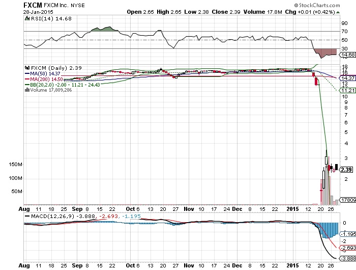Click the 'High 2.65' header value
The image size is (356, 270).
point(169,12)
